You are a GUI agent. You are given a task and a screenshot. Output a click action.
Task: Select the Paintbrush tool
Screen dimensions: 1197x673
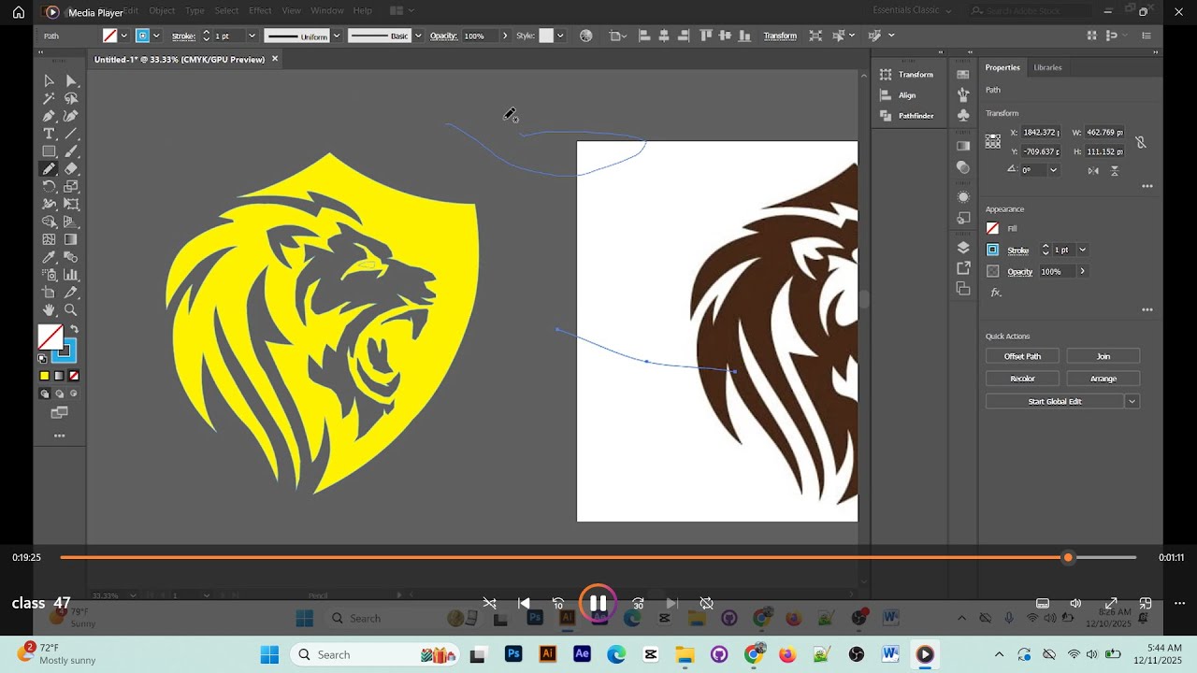tap(71, 151)
